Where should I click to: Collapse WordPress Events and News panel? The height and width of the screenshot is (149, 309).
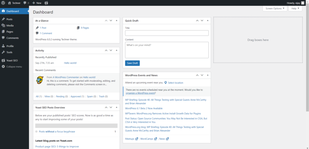(x=208, y=75)
